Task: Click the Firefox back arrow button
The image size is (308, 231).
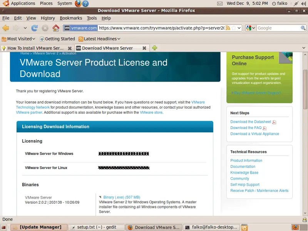Action: tap(6, 28)
